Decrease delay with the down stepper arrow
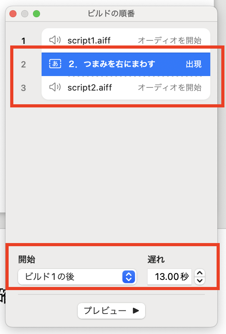Image resolution: width=226 pixels, height=334 pixels. (x=200, y=281)
